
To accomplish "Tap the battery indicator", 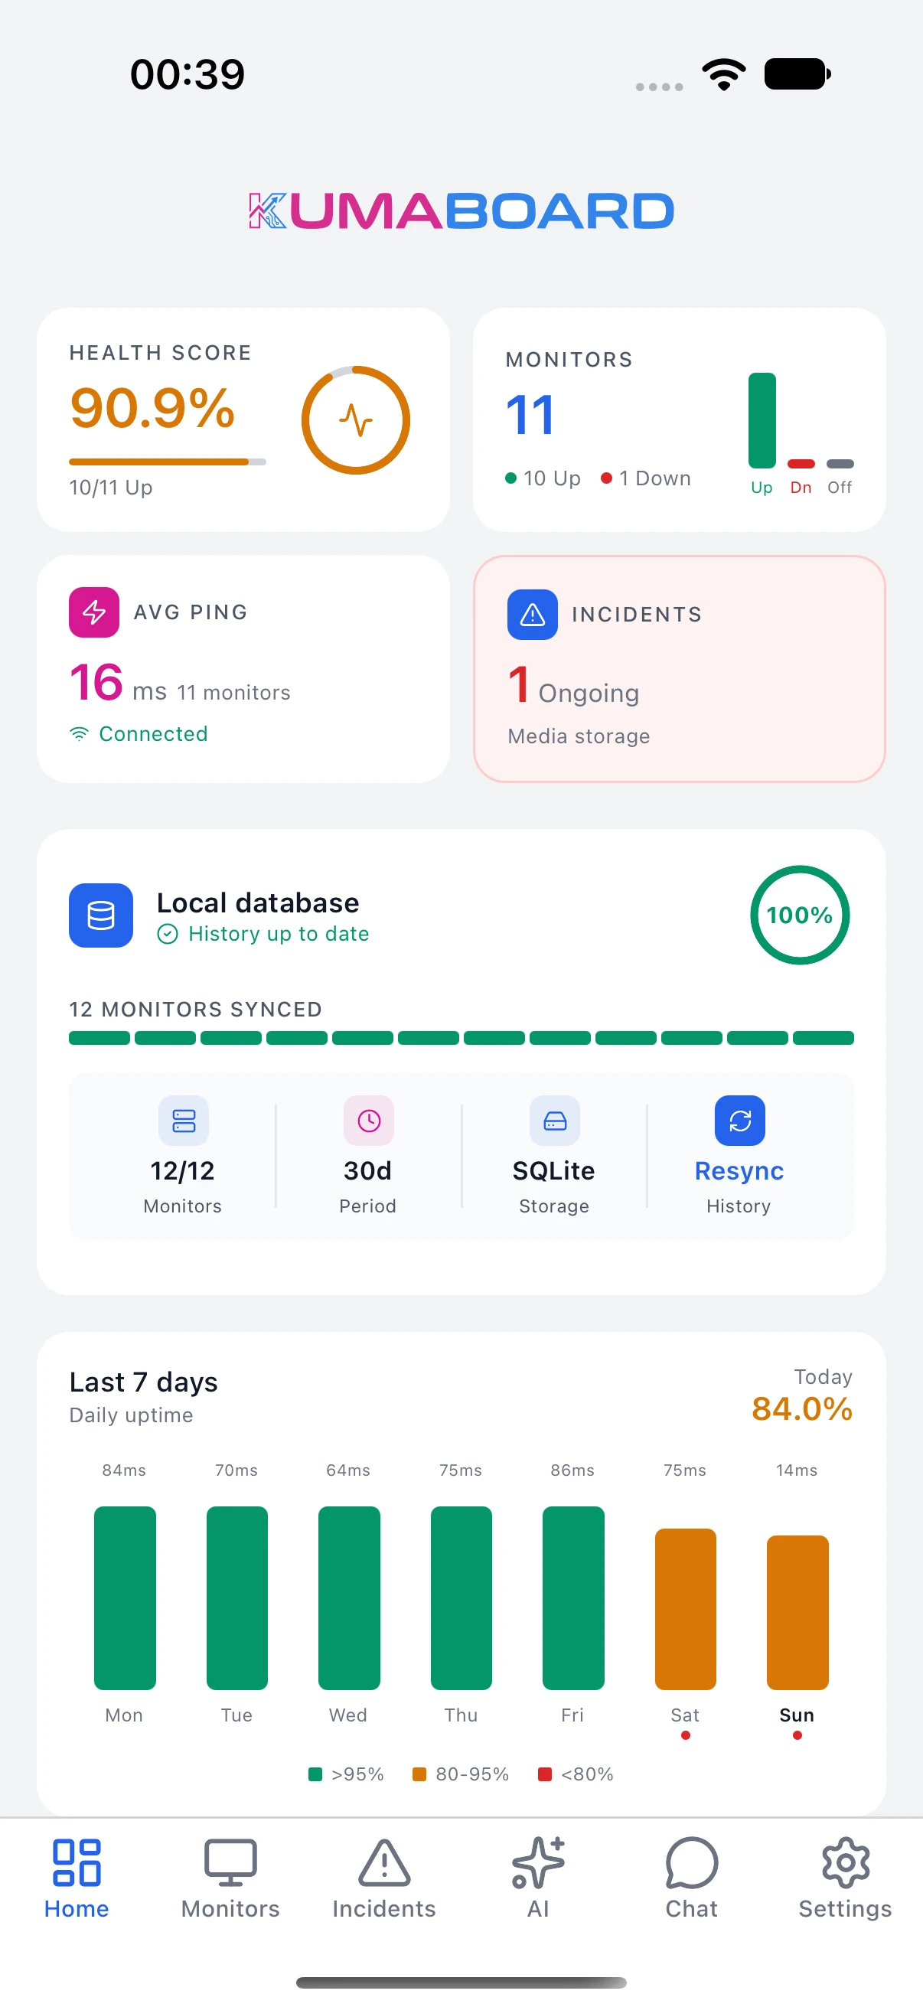I will (x=797, y=74).
